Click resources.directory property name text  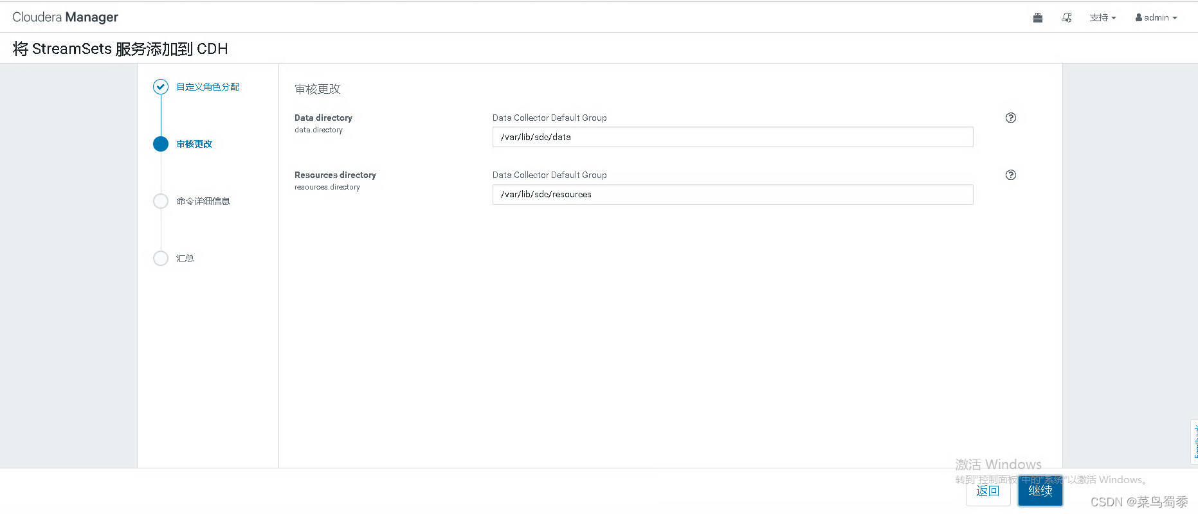327,187
